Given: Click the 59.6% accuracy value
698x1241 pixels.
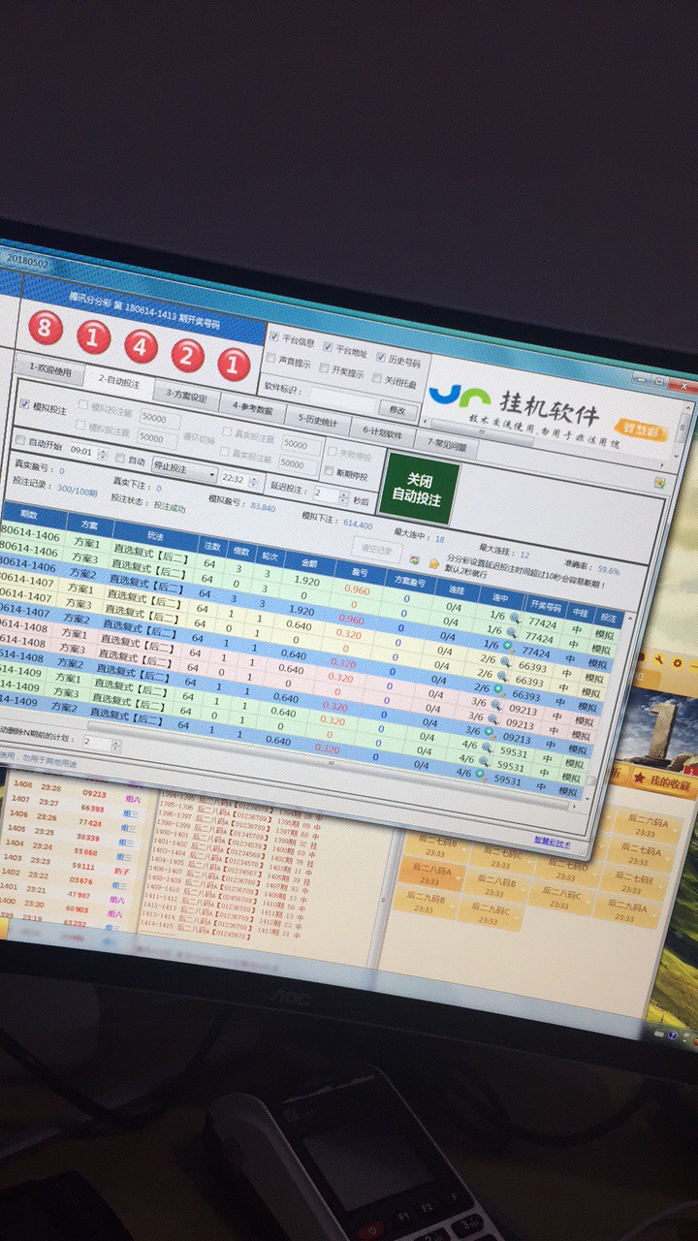Looking at the screenshot, I should [608, 571].
